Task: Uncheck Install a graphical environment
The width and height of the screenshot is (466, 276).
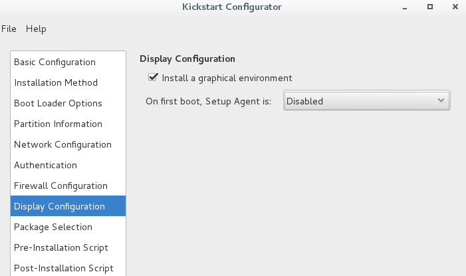Action: [153, 77]
